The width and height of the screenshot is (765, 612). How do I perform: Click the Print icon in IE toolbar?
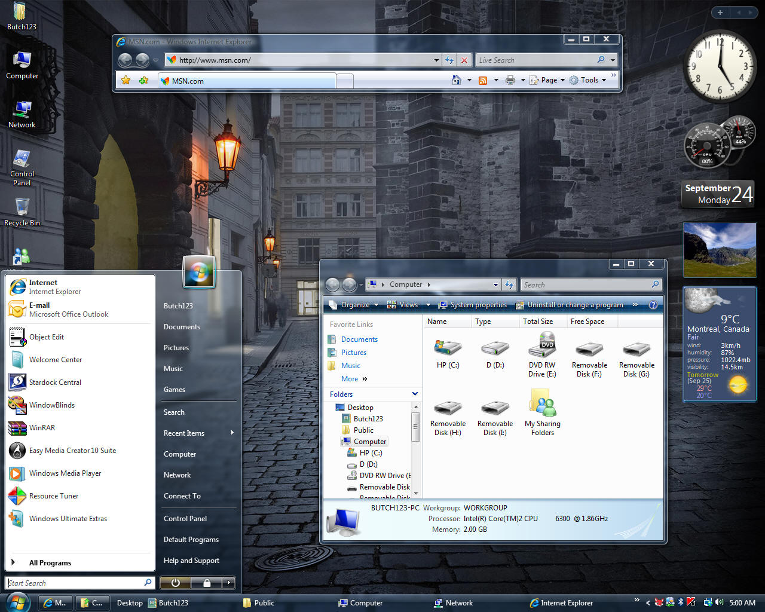point(510,80)
